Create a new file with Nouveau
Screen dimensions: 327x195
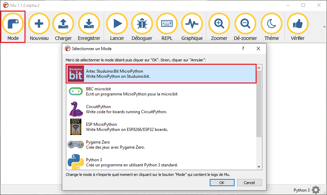[x=39, y=27]
